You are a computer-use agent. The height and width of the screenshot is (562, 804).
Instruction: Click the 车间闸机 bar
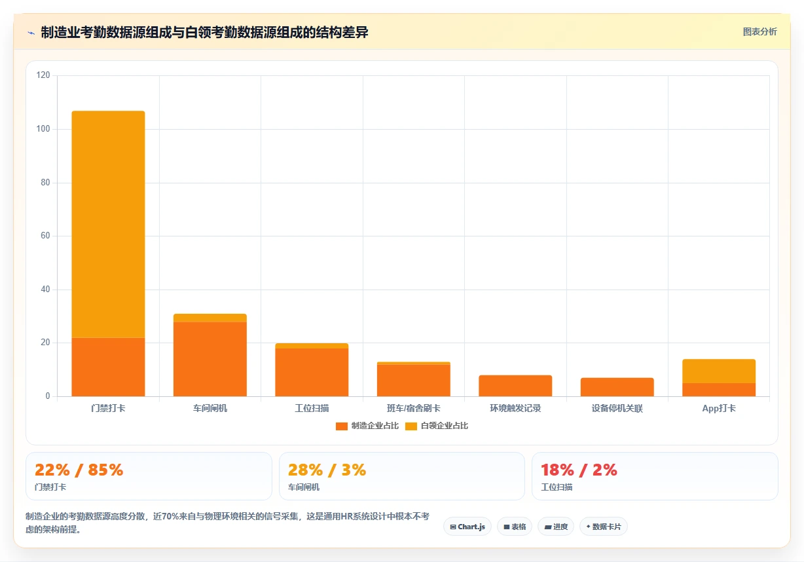point(210,355)
